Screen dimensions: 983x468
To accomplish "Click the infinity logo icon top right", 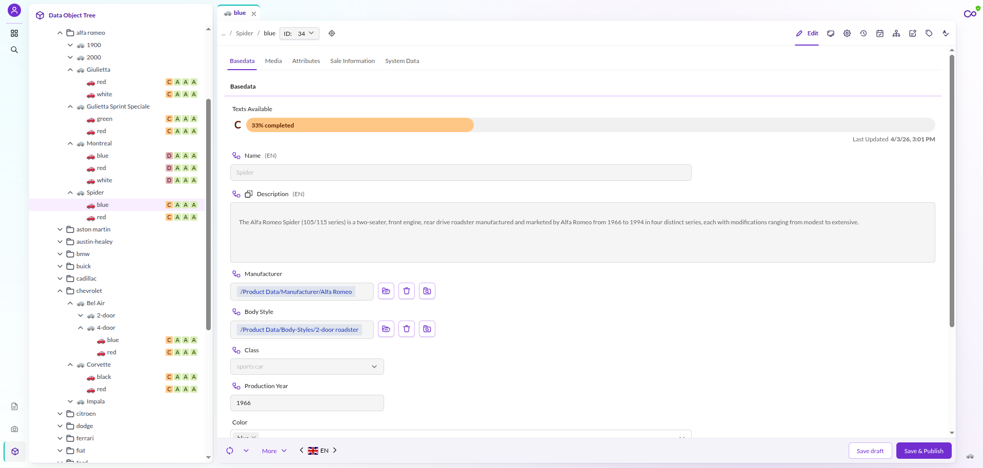I will click(x=970, y=14).
